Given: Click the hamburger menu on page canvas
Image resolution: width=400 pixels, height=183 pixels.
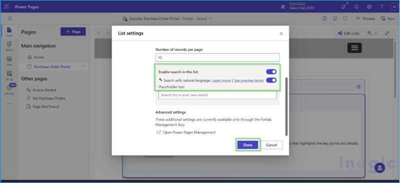Looking at the screenshot, I should [x=354, y=47].
